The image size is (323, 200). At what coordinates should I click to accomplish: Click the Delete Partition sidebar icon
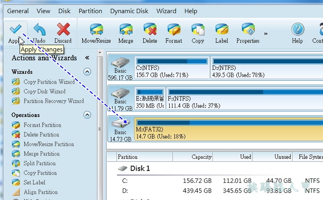(16, 134)
